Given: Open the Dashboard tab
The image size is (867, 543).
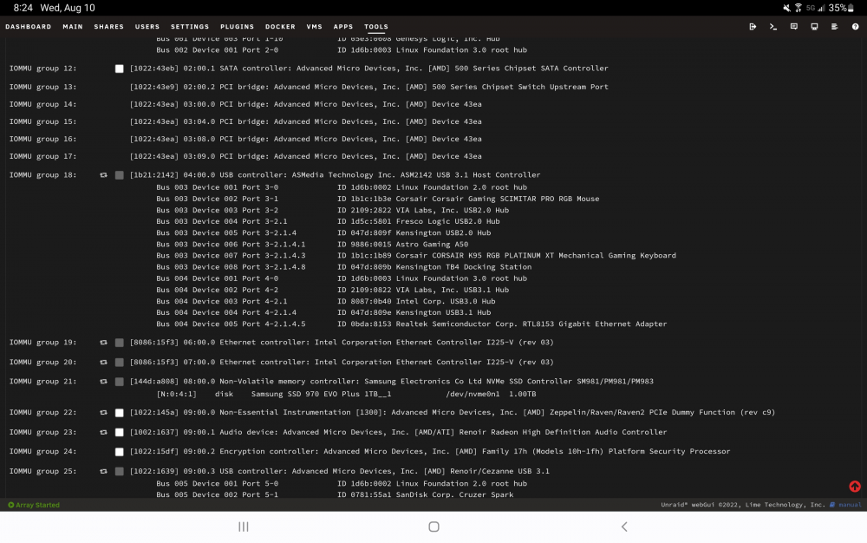Looking at the screenshot, I should (x=29, y=27).
